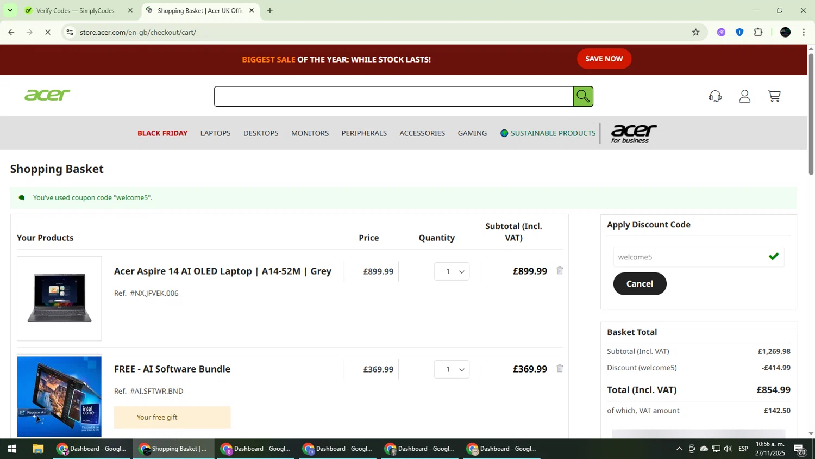Open MONITORS menu
815x459 pixels.
click(310, 133)
